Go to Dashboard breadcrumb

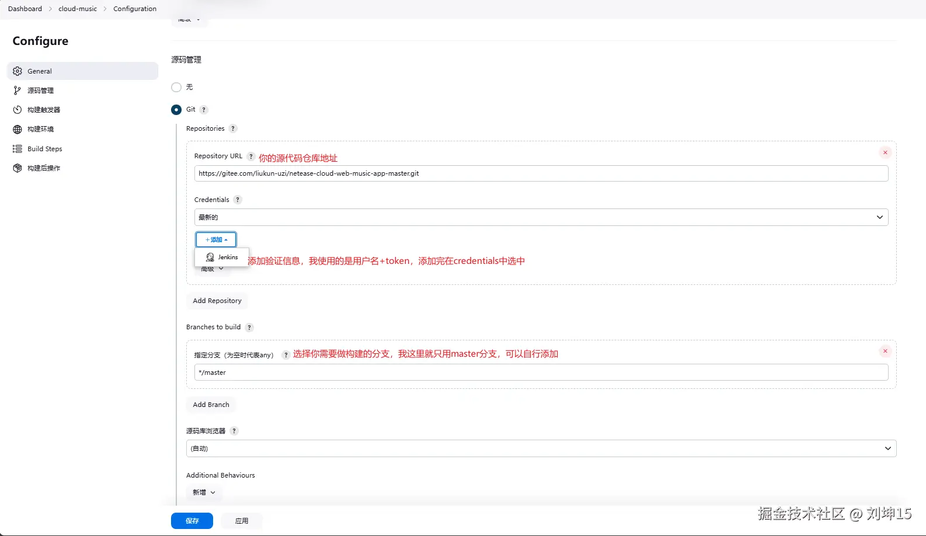(25, 9)
